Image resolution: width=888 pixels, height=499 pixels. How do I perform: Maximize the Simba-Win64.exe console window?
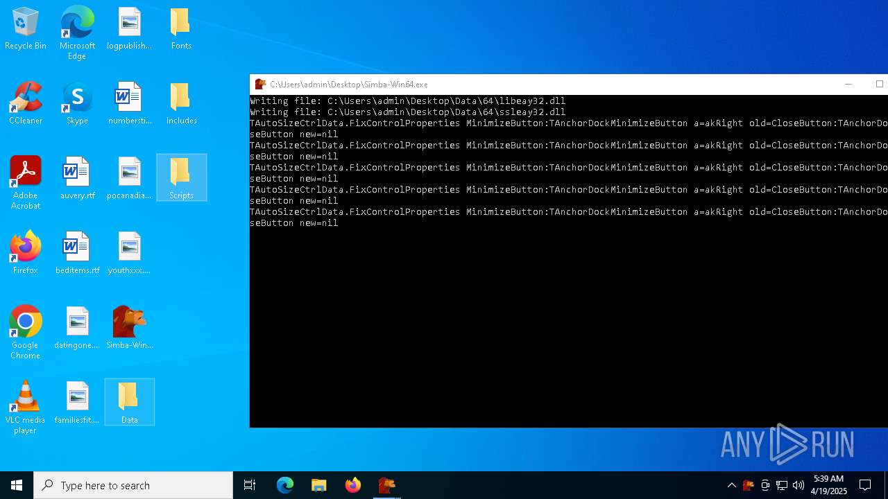pyautogui.click(x=879, y=84)
